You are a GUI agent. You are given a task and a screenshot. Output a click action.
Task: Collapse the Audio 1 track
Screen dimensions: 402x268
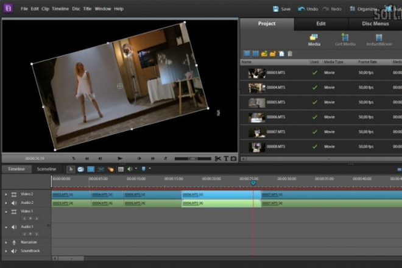pyautogui.click(x=6, y=227)
